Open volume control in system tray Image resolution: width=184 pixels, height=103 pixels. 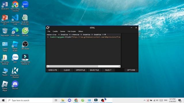pos(157,100)
